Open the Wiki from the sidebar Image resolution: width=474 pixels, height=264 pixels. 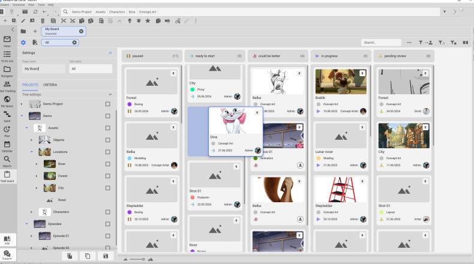[7, 239]
